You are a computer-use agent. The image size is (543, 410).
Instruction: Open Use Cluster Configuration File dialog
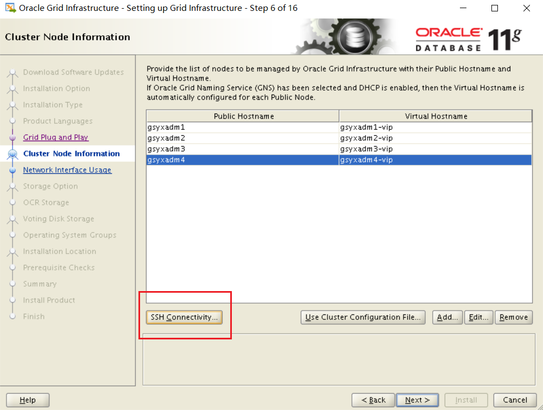[x=363, y=317]
